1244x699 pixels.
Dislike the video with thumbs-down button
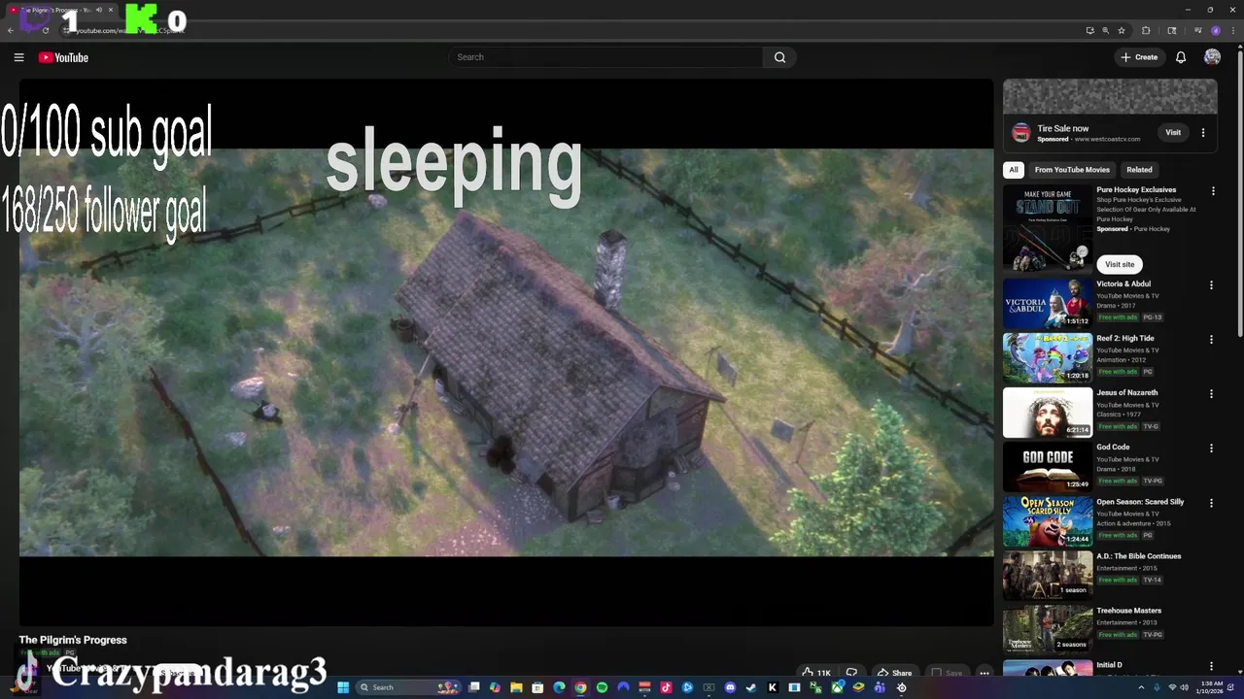[x=851, y=673]
